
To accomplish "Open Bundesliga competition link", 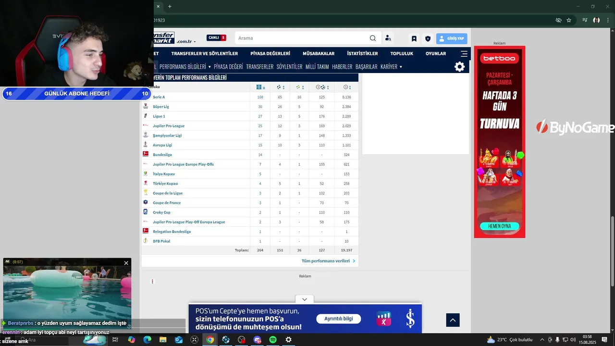I will [162, 155].
